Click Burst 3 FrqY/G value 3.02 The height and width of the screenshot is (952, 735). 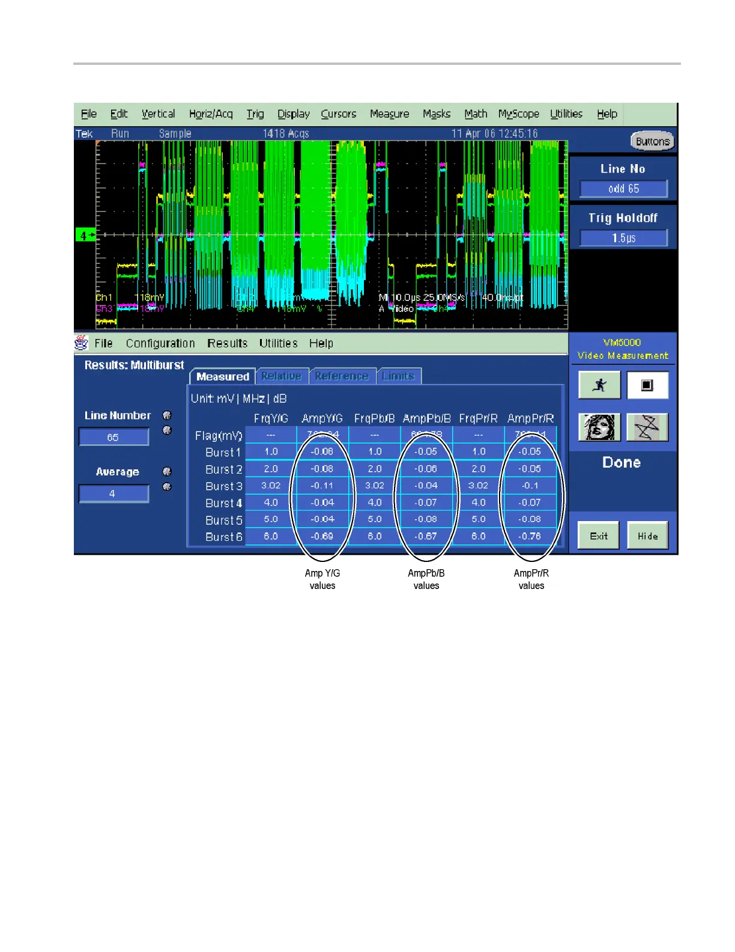[x=271, y=486]
